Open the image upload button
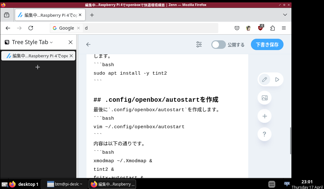324x189 pixels. click(265, 98)
